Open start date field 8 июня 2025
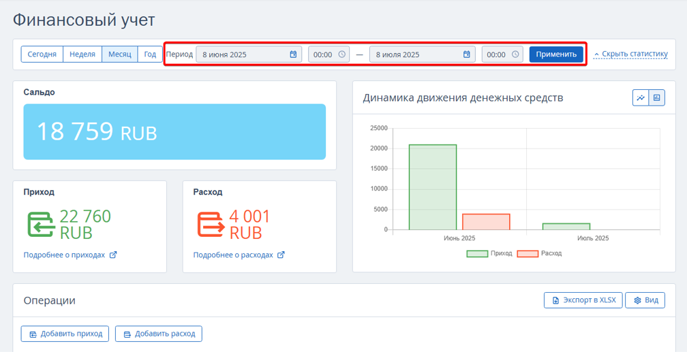The height and width of the screenshot is (352, 687). click(249, 54)
